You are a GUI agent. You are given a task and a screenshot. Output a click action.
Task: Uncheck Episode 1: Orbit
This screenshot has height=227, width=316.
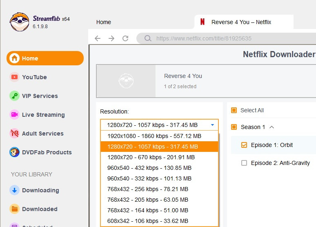pyautogui.click(x=244, y=145)
